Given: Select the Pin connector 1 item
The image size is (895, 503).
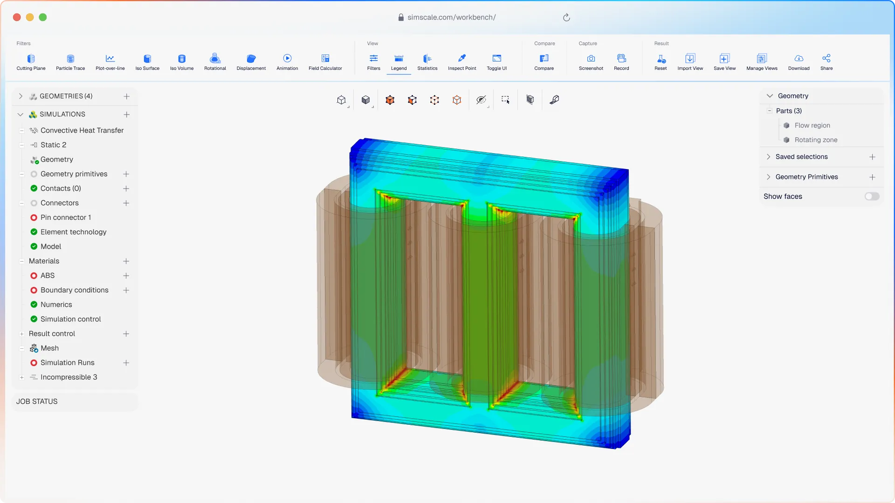Looking at the screenshot, I should (x=66, y=218).
